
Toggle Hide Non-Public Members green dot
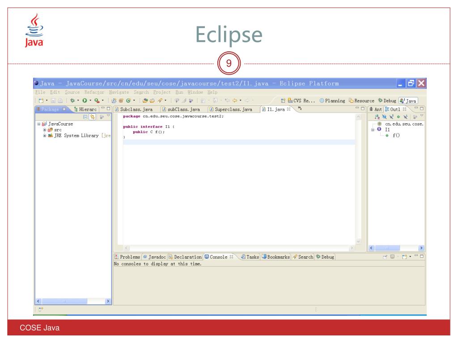pos(399,117)
